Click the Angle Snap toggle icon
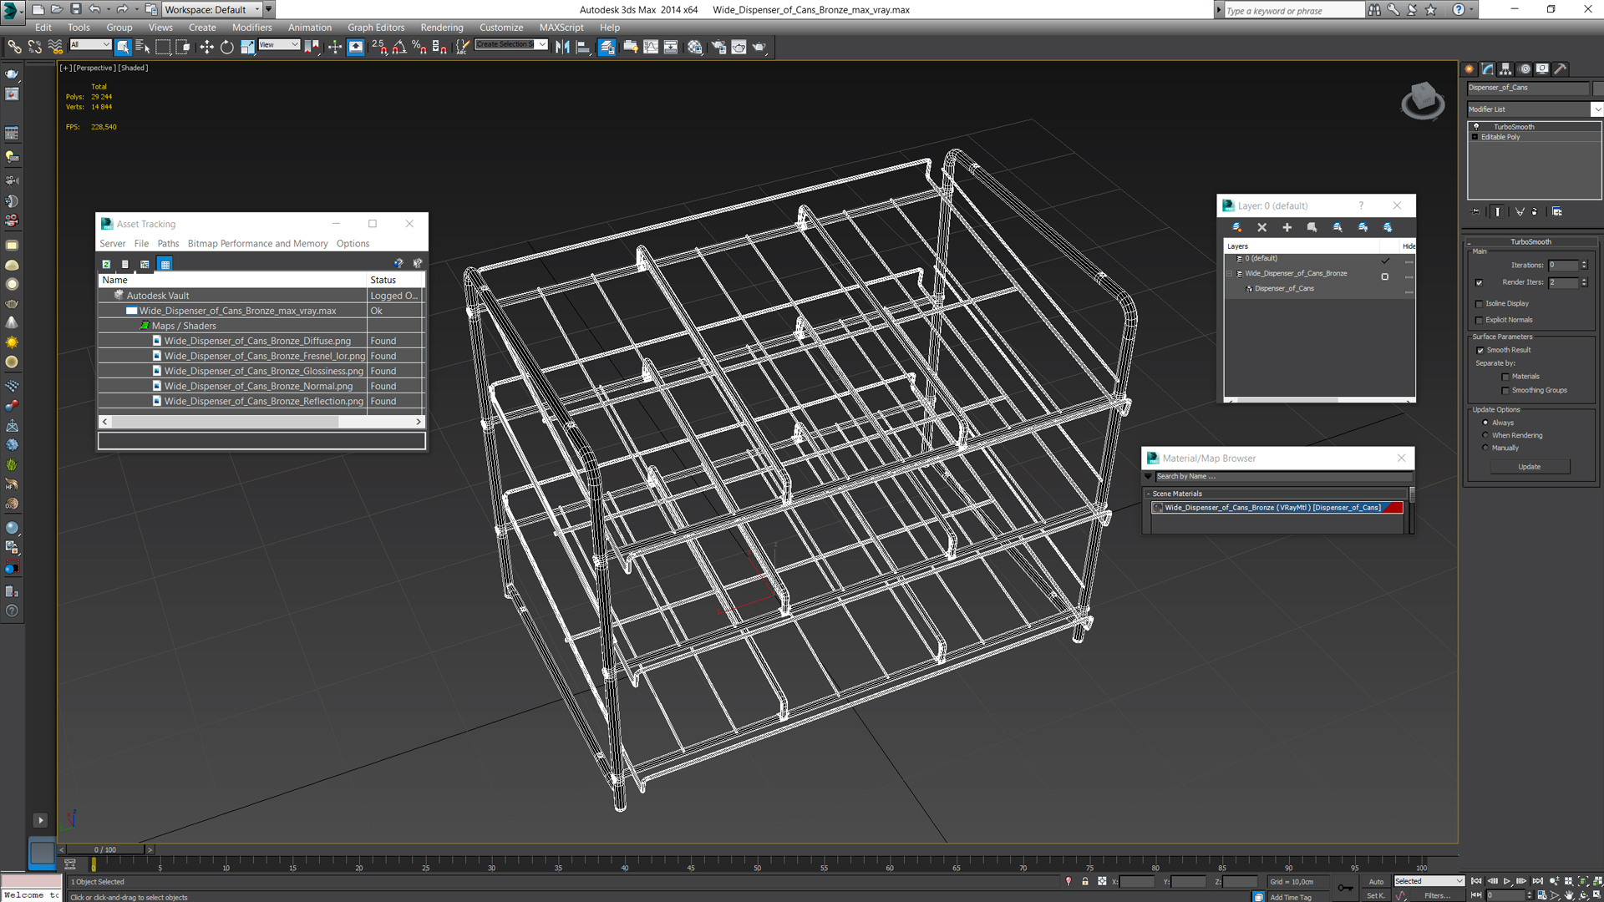Screen dimensions: 1604x902 [399, 48]
